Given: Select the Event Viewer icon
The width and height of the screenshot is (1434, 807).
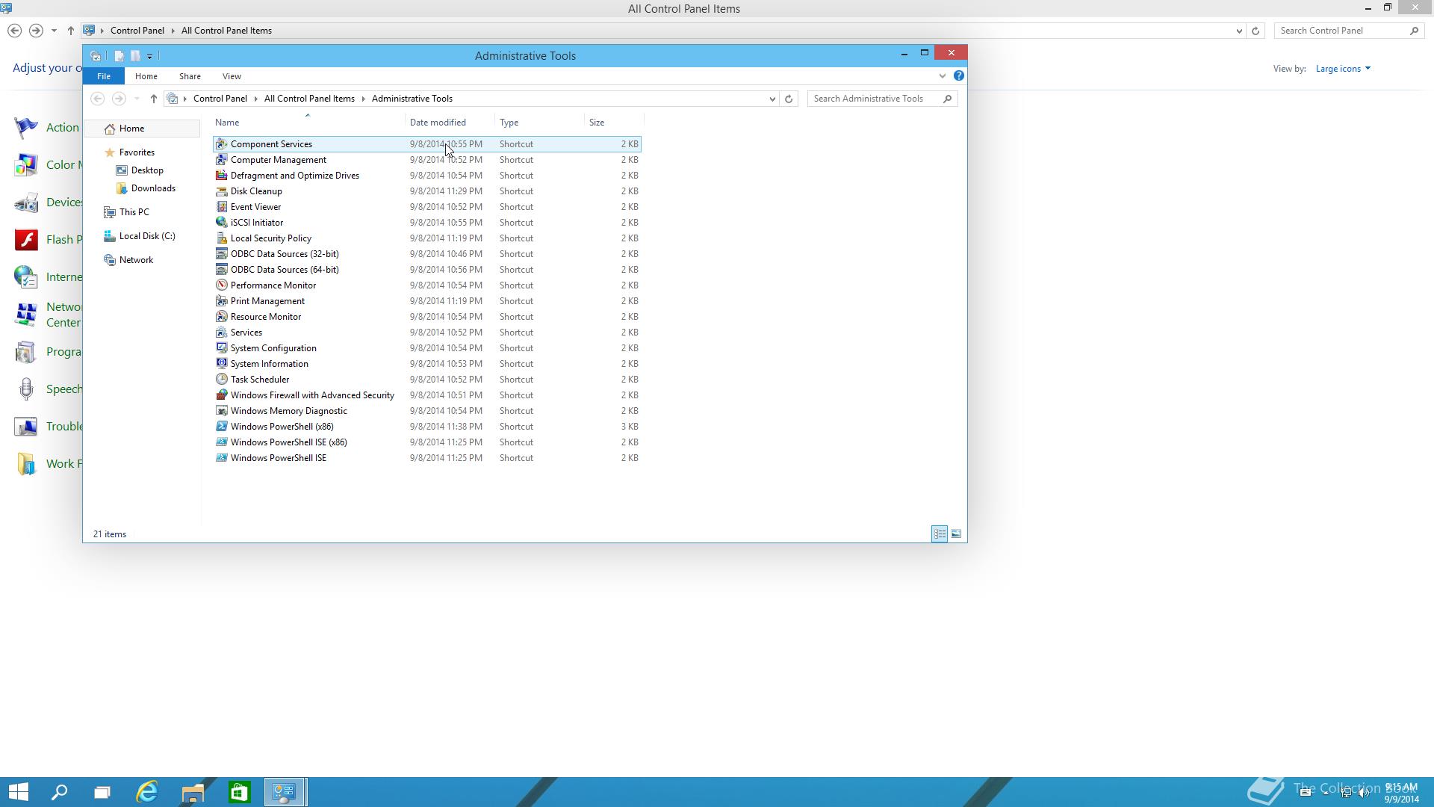Looking at the screenshot, I should pyautogui.click(x=221, y=207).
